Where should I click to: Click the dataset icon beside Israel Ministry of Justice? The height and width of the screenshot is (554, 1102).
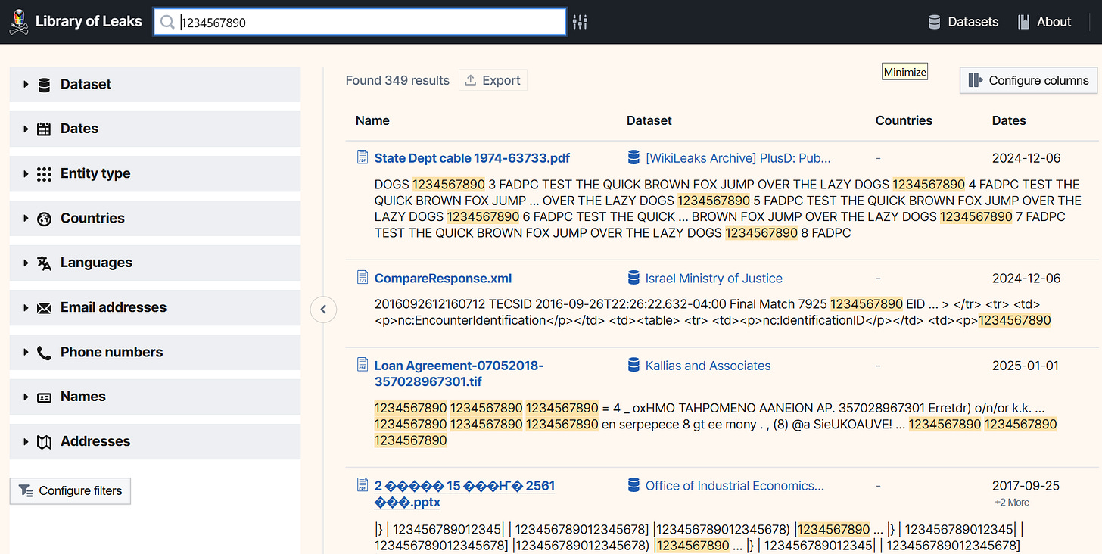point(634,278)
